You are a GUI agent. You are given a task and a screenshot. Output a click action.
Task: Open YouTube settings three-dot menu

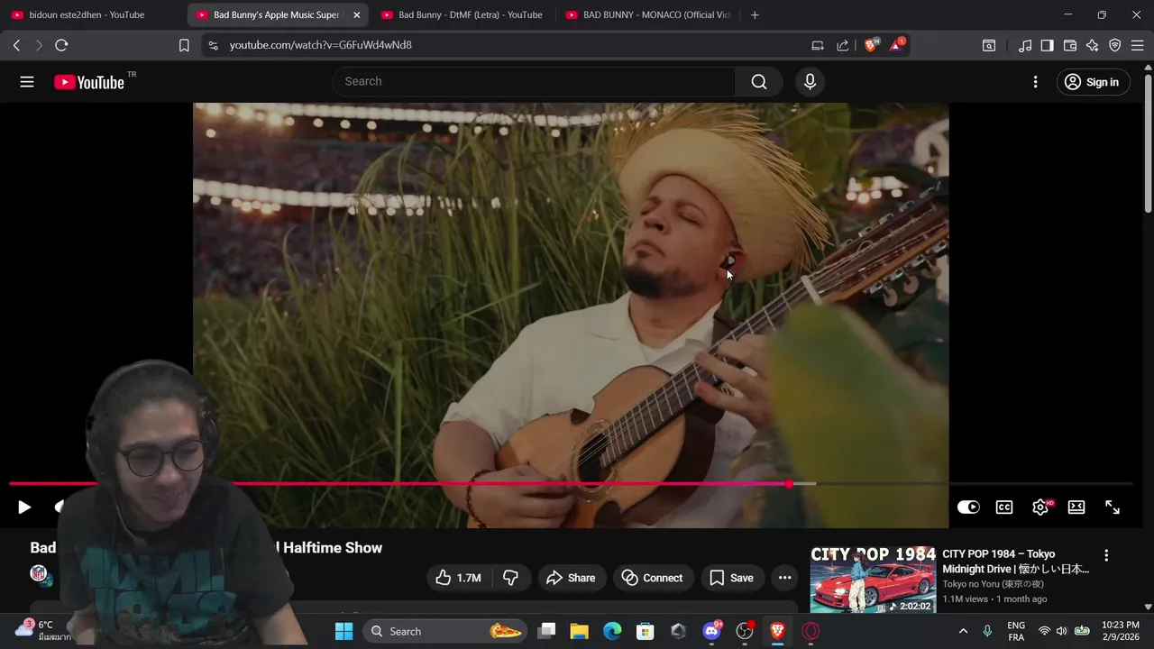point(1035,82)
